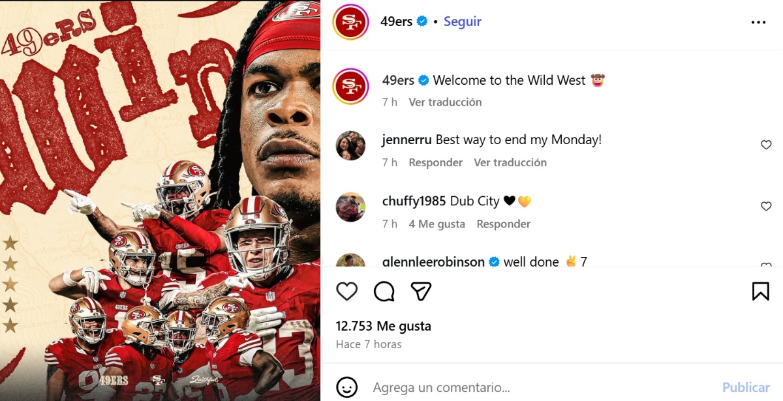The height and width of the screenshot is (401, 783).
Task: Like chuffy1985's comment heart
Action: pyautogui.click(x=766, y=206)
